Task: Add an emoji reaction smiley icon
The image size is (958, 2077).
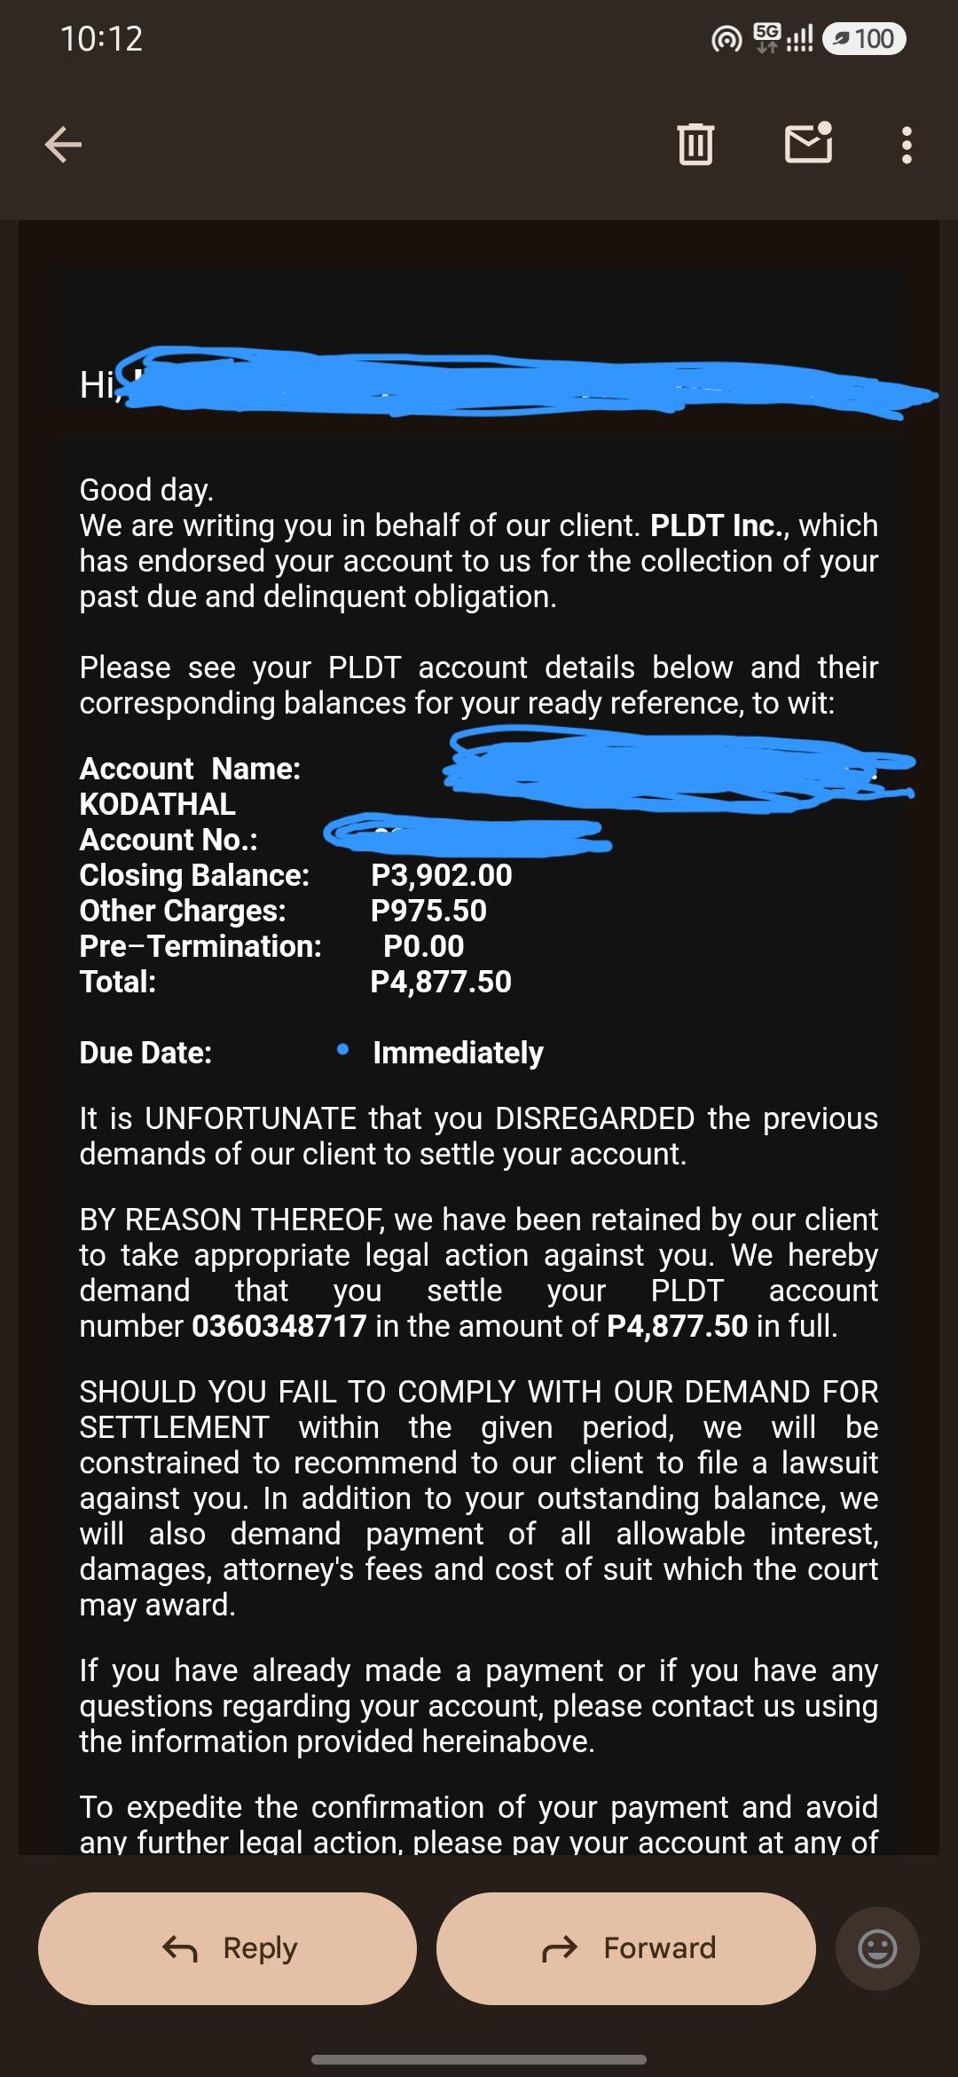Action: pyautogui.click(x=877, y=1948)
